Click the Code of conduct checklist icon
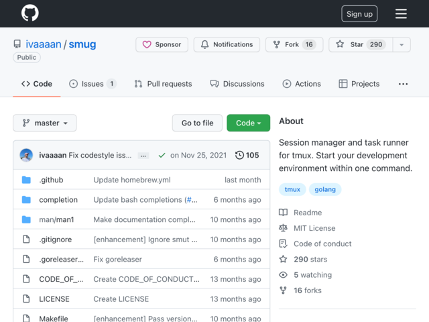The width and height of the screenshot is (429, 322). pyautogui.click(x=283, y=244)
